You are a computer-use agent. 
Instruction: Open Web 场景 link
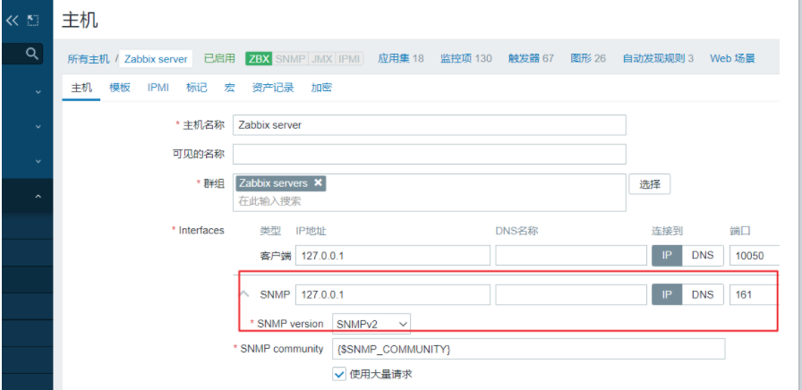[732, 58]
